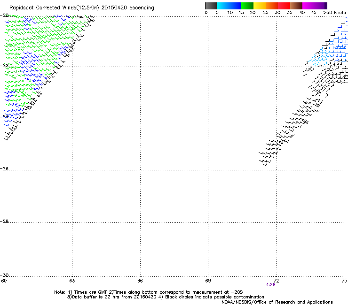The image size is (348, 305).
Task: Click latitude label '-30' on left axis
Action: pos(4,275)
